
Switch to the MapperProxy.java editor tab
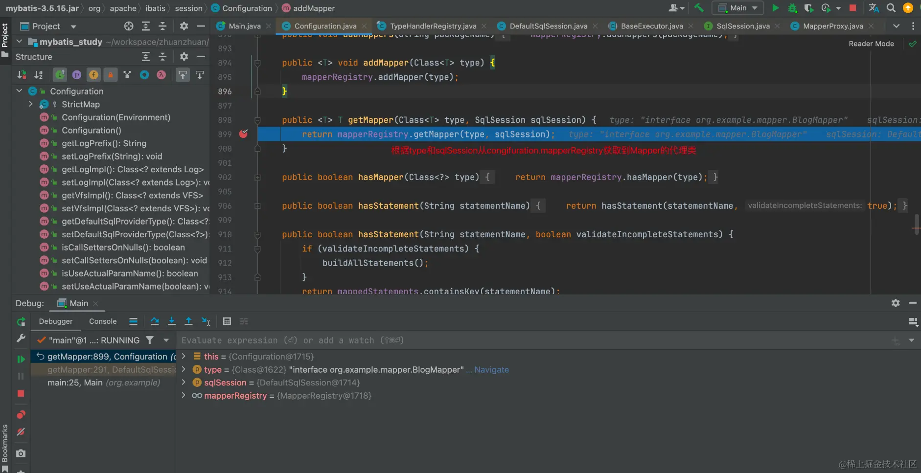(832, 26)
